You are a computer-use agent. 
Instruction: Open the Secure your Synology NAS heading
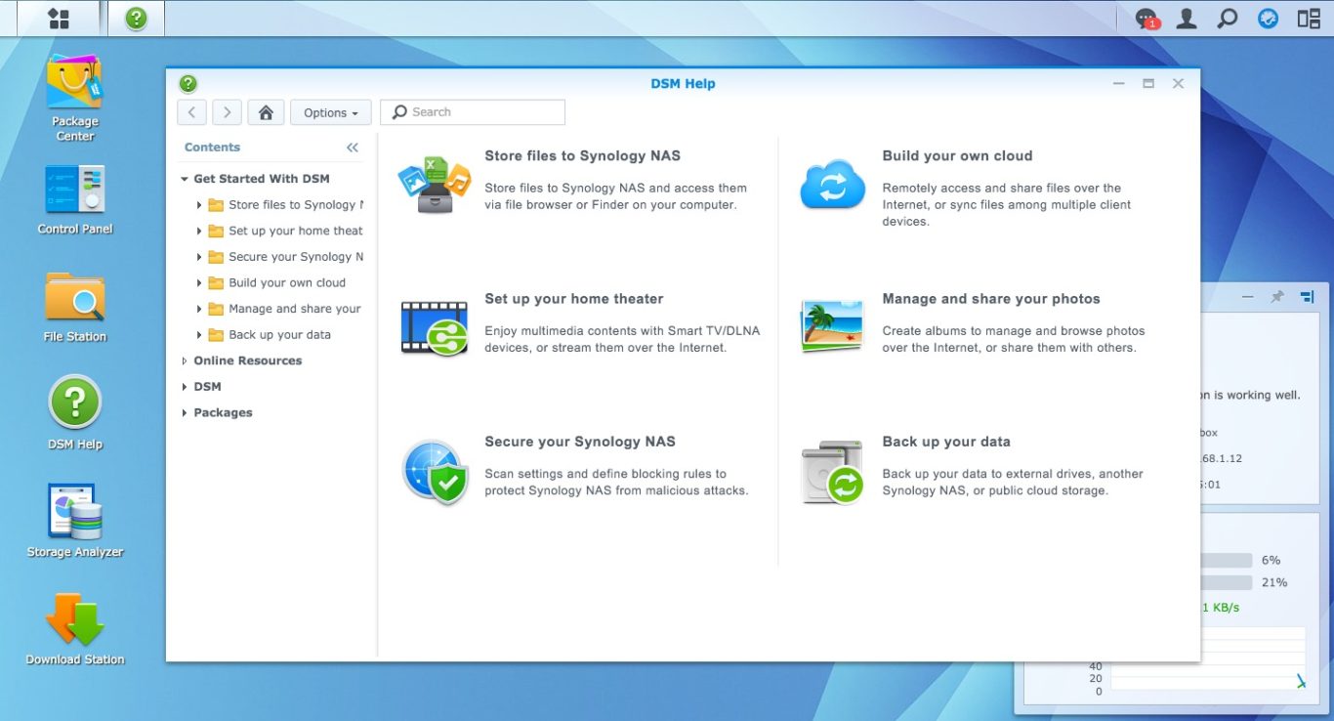coord(580,442)
